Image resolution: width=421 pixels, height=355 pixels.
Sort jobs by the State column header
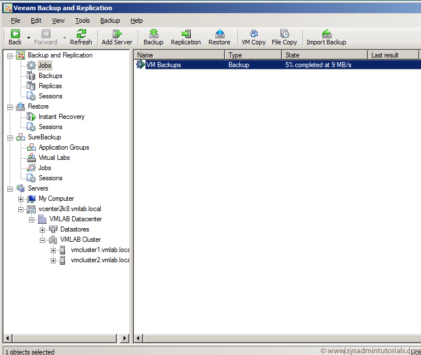325,55
